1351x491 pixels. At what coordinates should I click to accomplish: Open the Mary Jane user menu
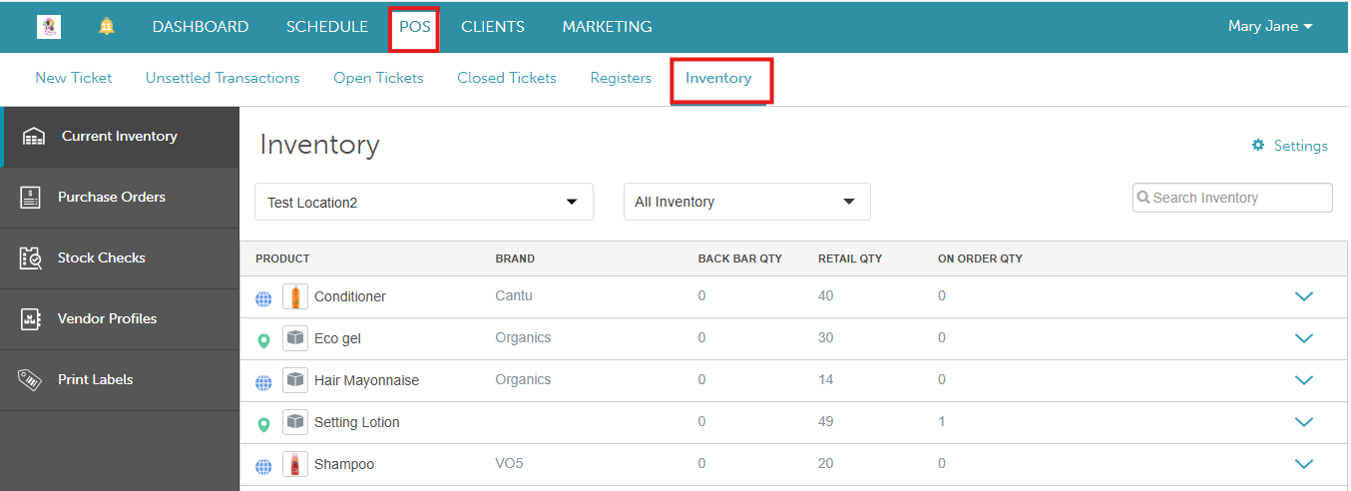[x=1270, y=27]
